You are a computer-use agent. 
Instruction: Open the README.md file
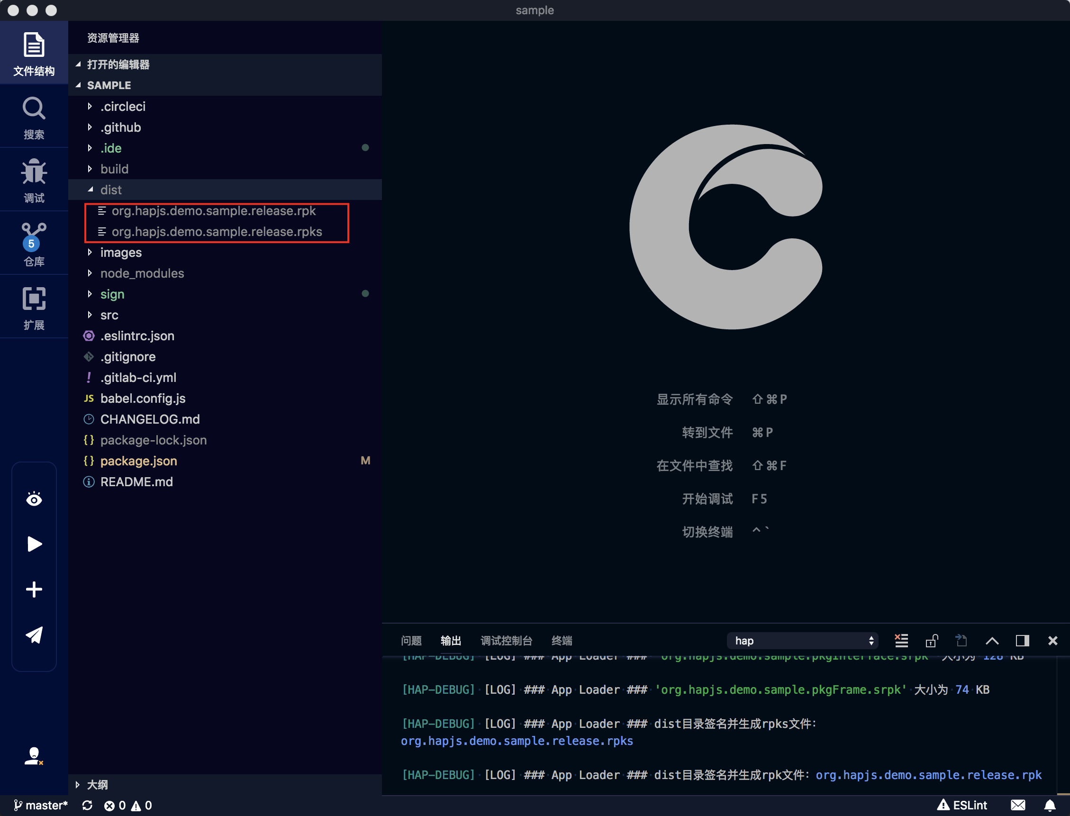(225, 482)
